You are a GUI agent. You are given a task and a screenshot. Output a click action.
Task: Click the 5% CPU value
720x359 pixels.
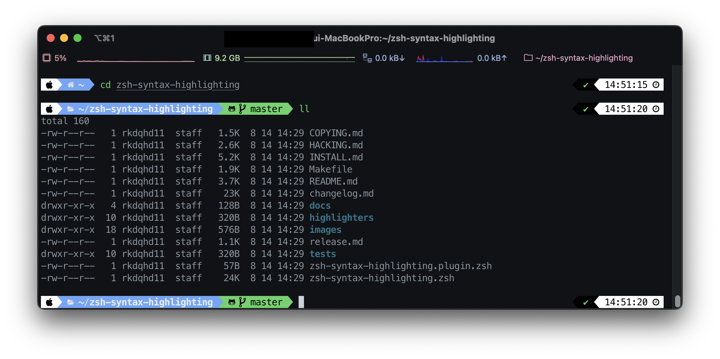pos(60,58)
